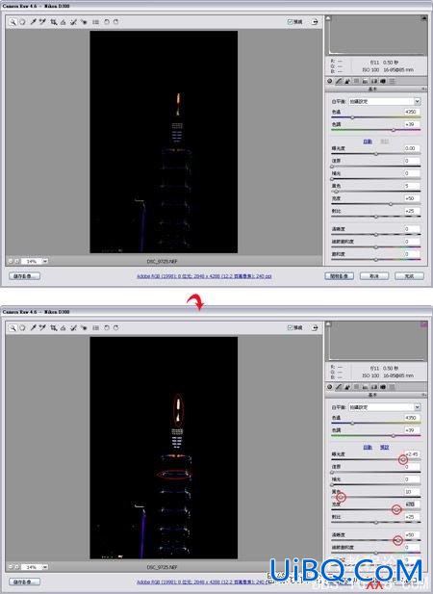
Task: Toggle the shadow clipping warning in the upper histogram
Action: (x=328, y=17)
